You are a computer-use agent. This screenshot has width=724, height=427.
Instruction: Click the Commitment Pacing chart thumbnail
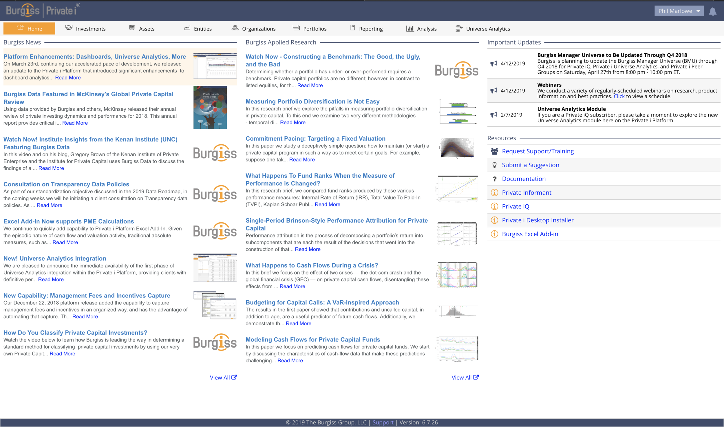(x=457, y=148)
